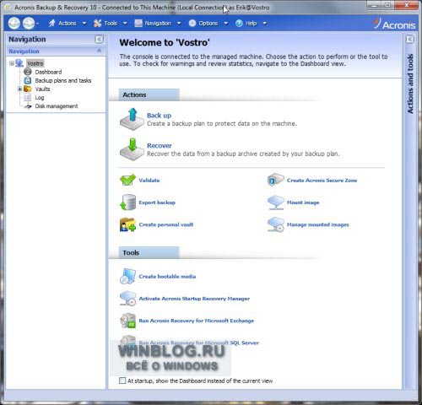Click the Export backup link
Screen dimensions: 422x405
[x=157, y=202]
